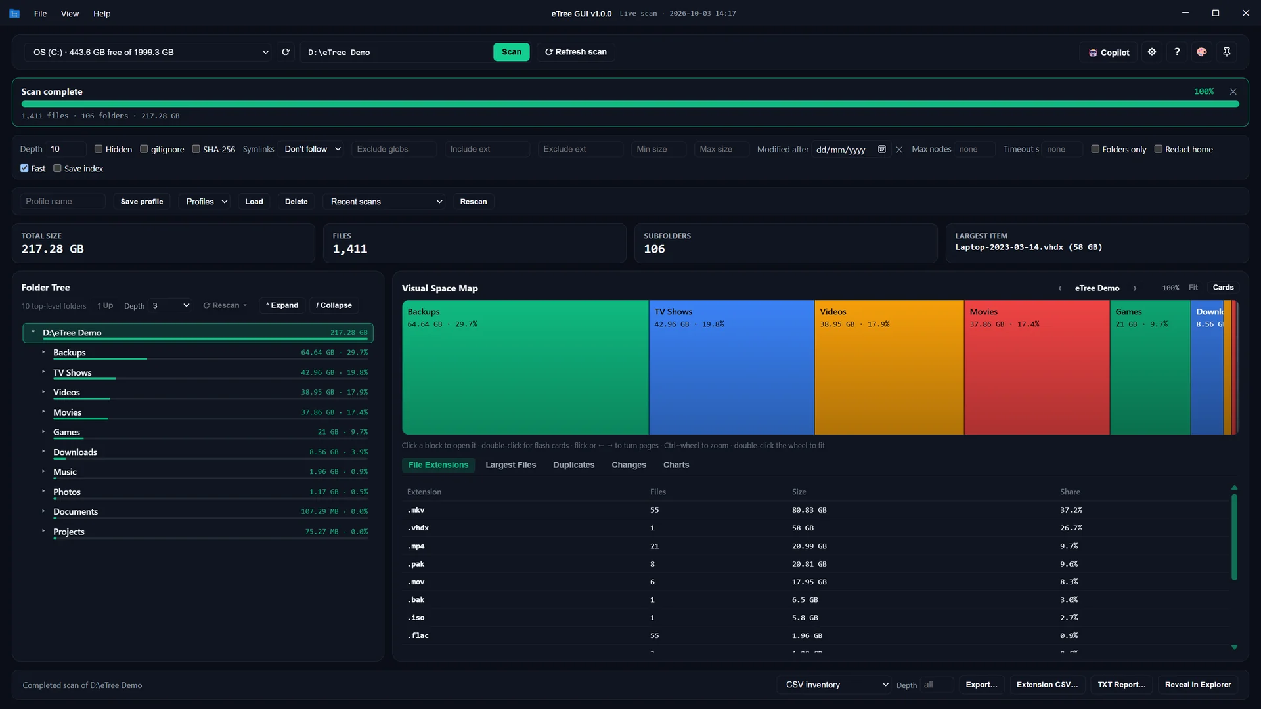Open the File menu
Viewport: 1261px width, 709px height.
40,13
